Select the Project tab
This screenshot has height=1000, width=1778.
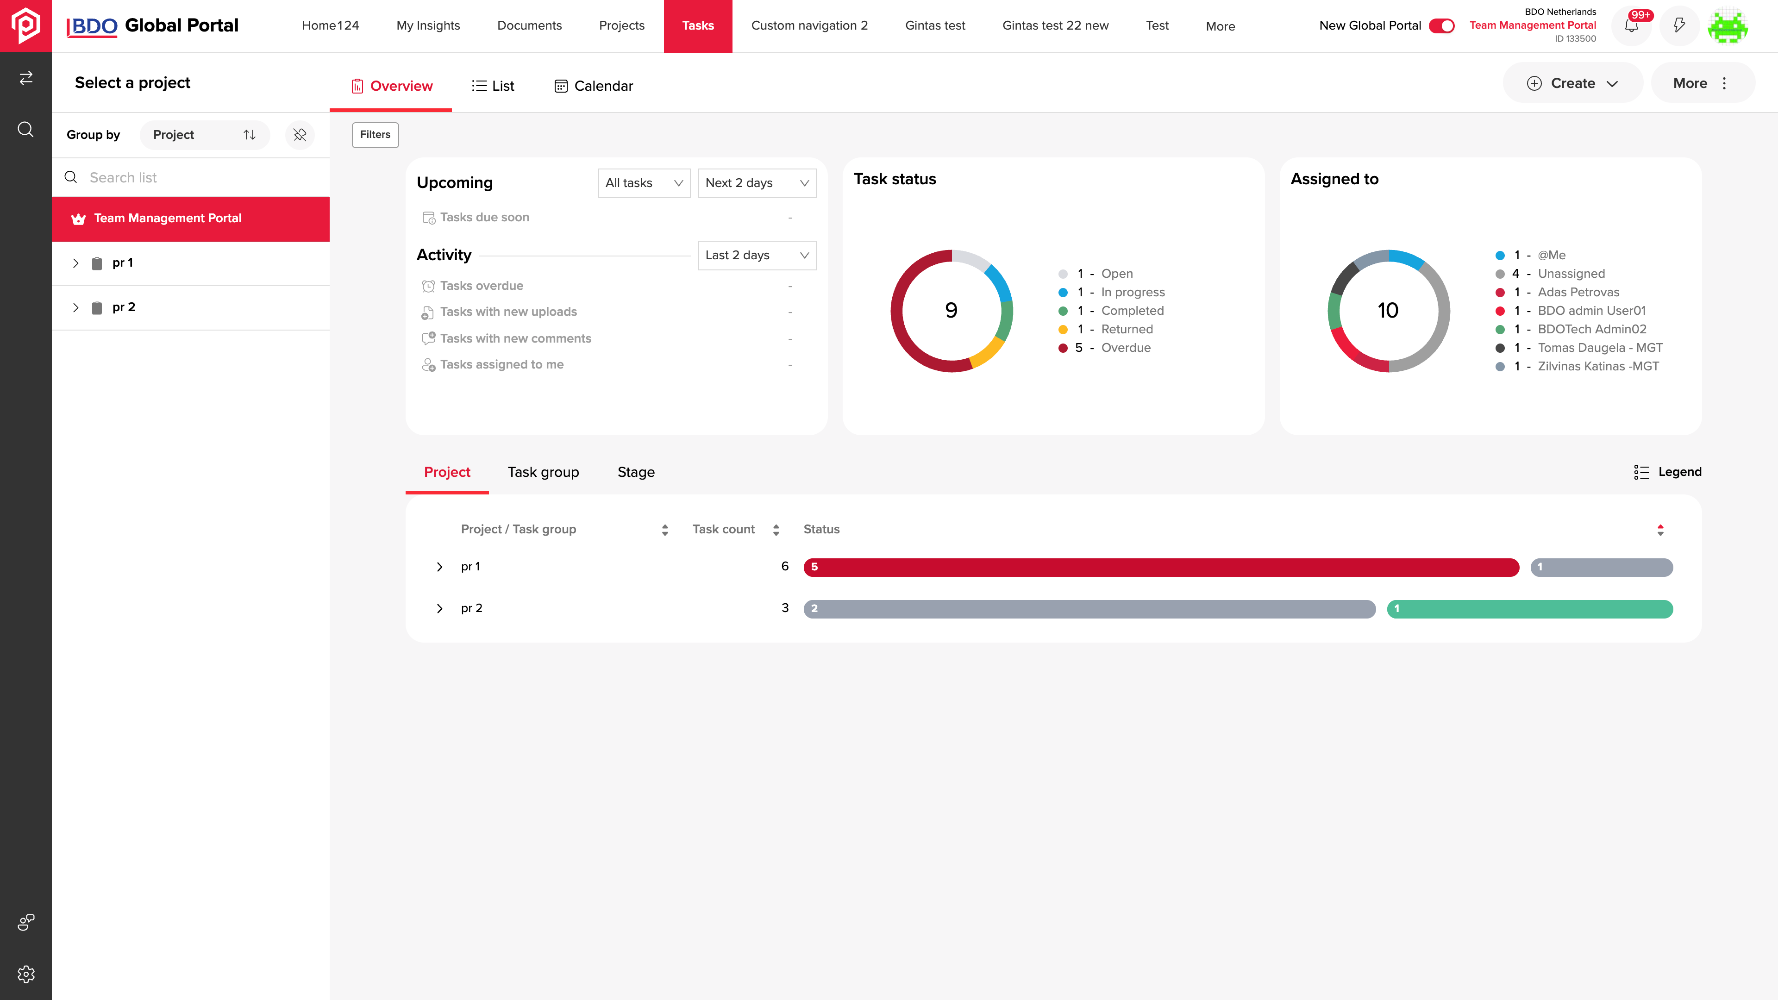(446, 472)
